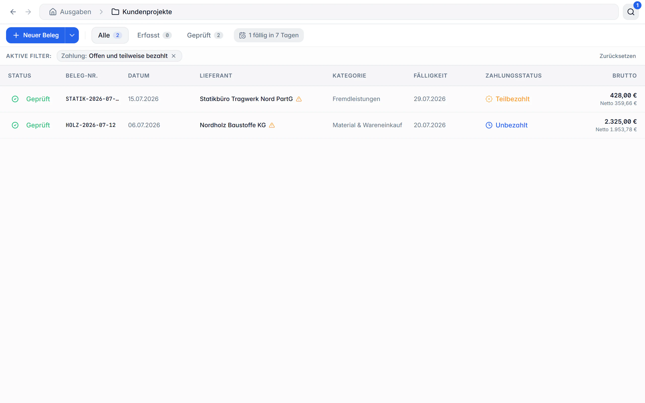
Task: Go forward with the right arrow icon
Action: click(28, 12)
